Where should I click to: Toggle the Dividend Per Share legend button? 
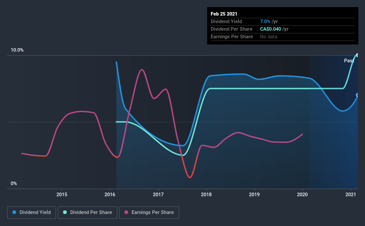click(x=88, y=213)
